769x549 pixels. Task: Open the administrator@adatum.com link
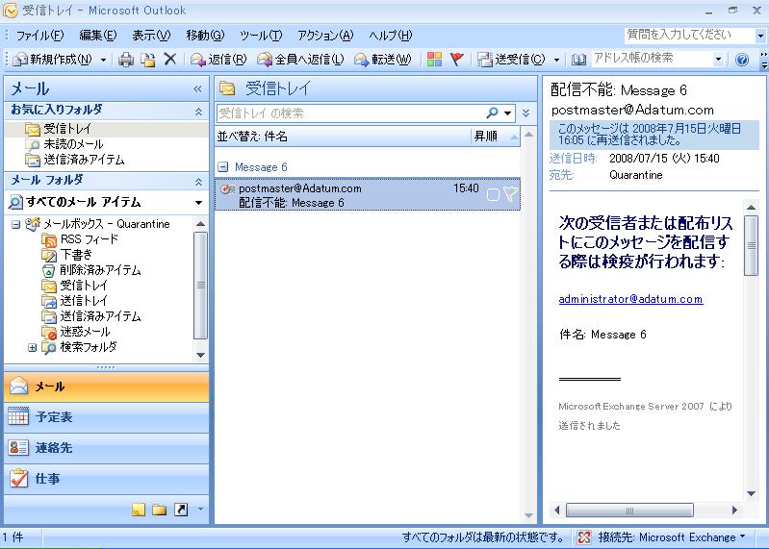pyautogui.click(x=630, y=299)
